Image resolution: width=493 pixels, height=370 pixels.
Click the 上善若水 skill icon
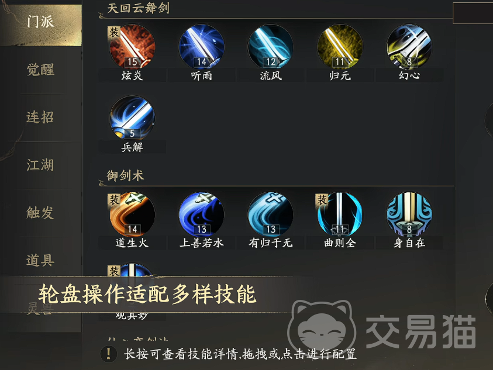(201, 214)
